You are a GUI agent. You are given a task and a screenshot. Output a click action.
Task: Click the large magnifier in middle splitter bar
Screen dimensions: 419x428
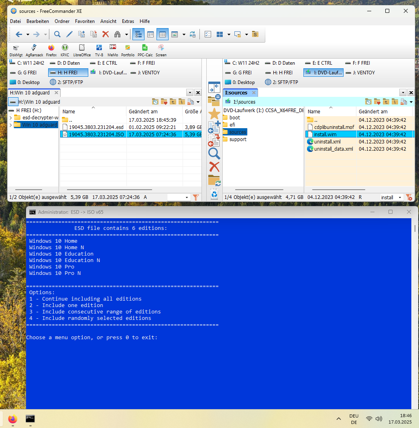click(x=214, y=154)
